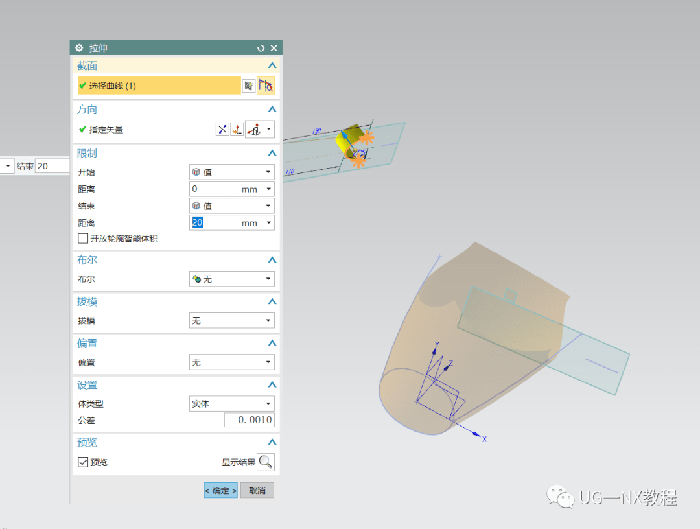Close the 拉伸 dialog
The image size is (700, 529).
[x=274, y=48]
